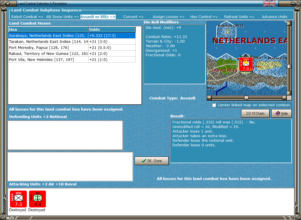Viewport: 301px width, 220px height.
Task: Click the Combat Ratio: +11.33 modifier line
Action: point(166,37)
